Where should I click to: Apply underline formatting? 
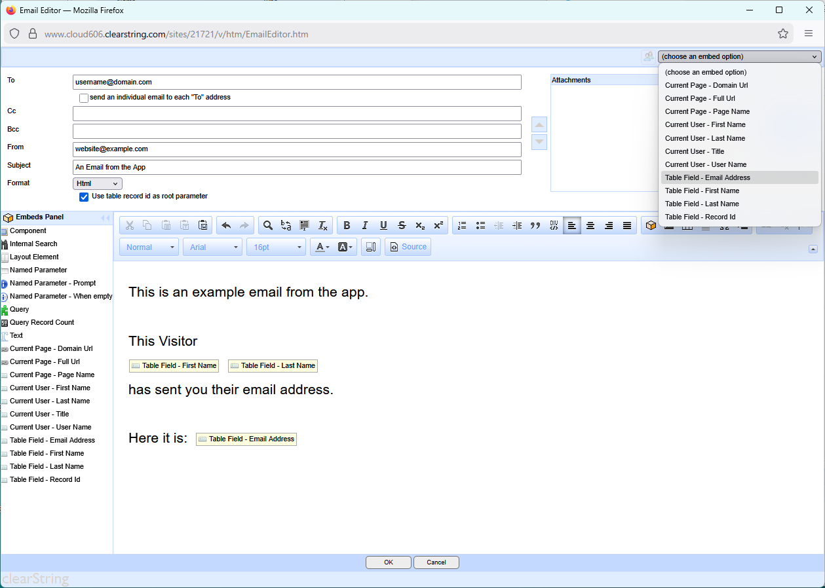click(x=383, y=225)
